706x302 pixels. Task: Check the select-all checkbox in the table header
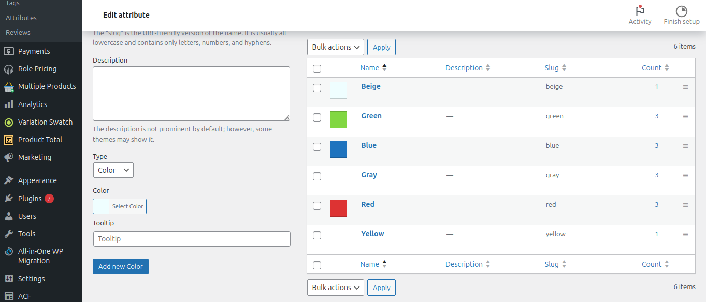[317, 68]
